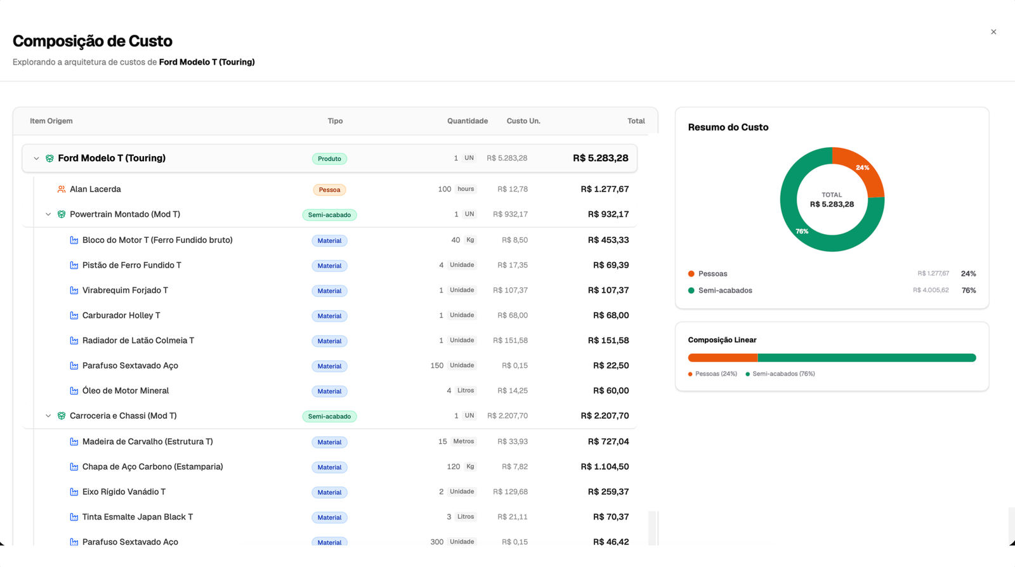Click the orange dot beside Pessoas in Resumo do Custo
This screenshot has width=1015, height=567.
click(x=691, y=274)
